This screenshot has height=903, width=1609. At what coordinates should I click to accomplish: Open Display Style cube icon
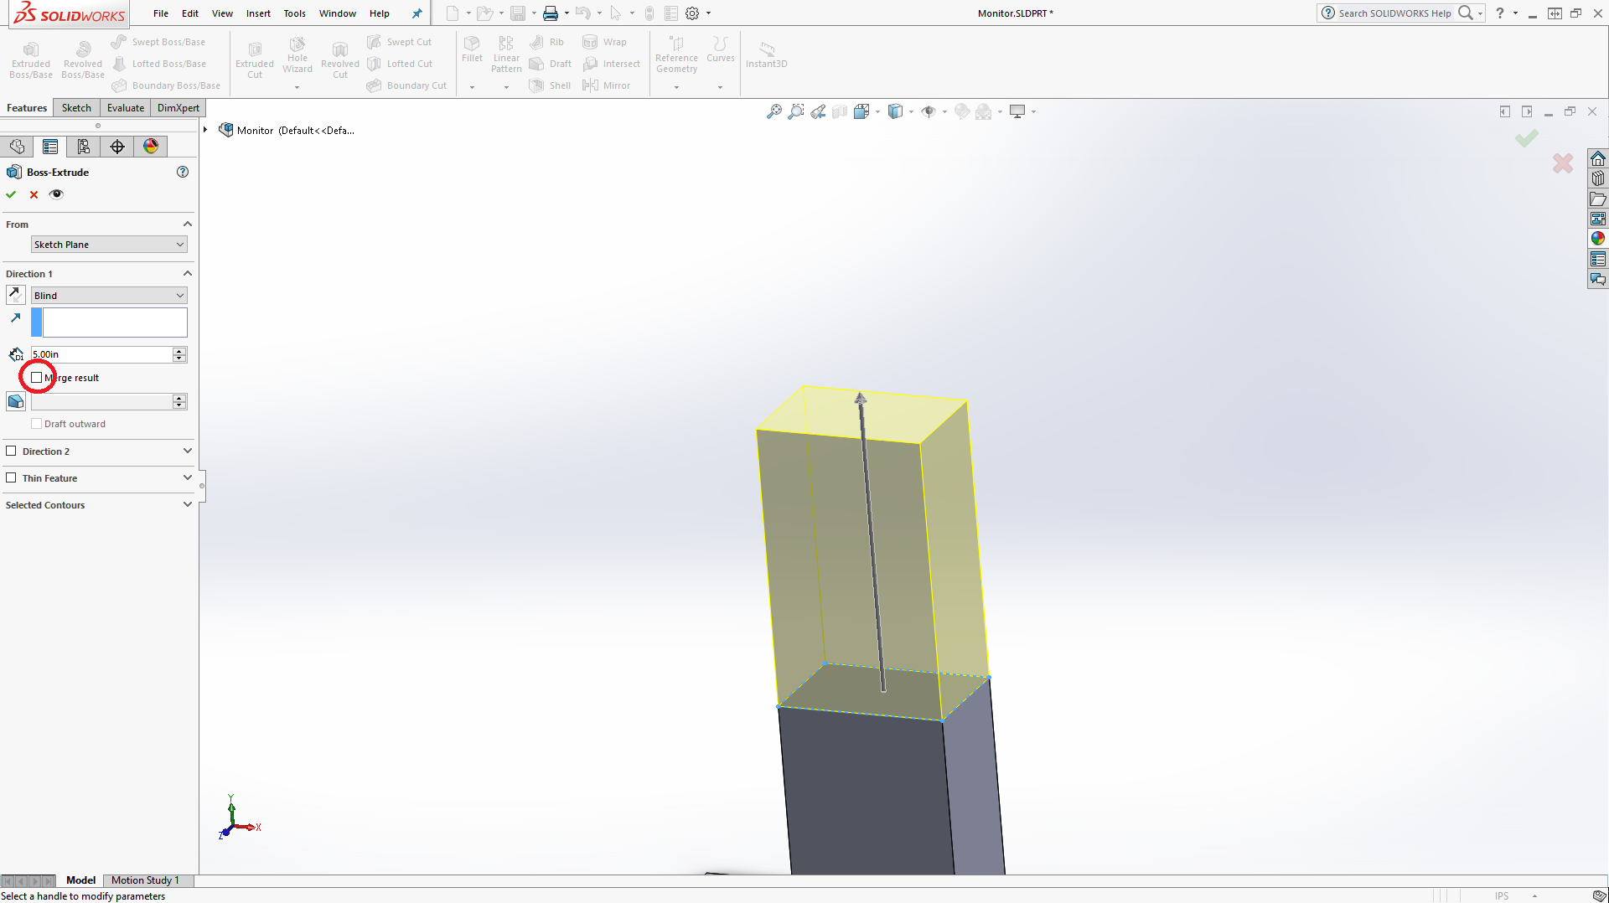tap(895, 111)
